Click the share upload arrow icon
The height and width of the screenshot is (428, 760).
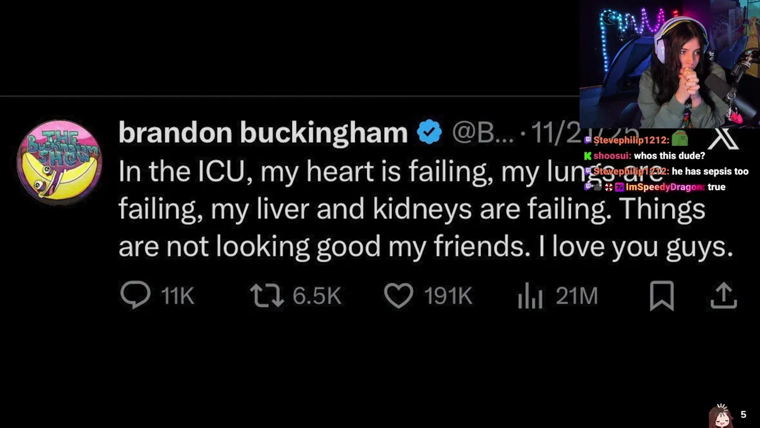tap(723, 295)
